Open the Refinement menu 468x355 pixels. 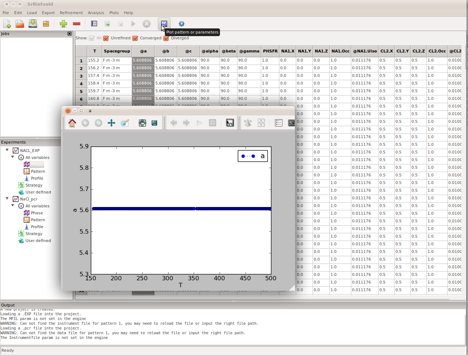point(71,13)
